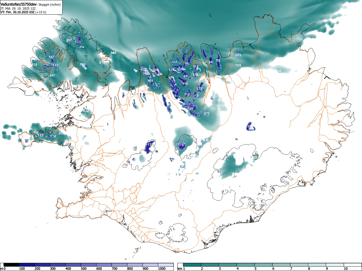The width and height of the screenshot is (362, 271).
Task: Click the IT: Mið. 29. 10. 2025 12Z line
Action: [18, 8]
